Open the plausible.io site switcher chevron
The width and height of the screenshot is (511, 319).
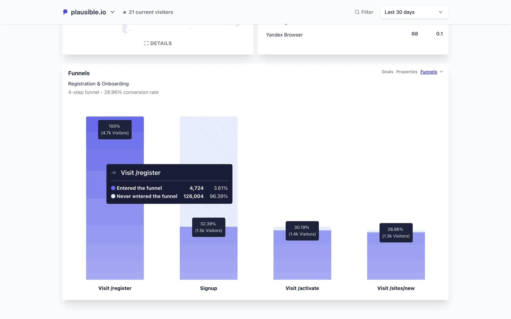pos(113,12)
